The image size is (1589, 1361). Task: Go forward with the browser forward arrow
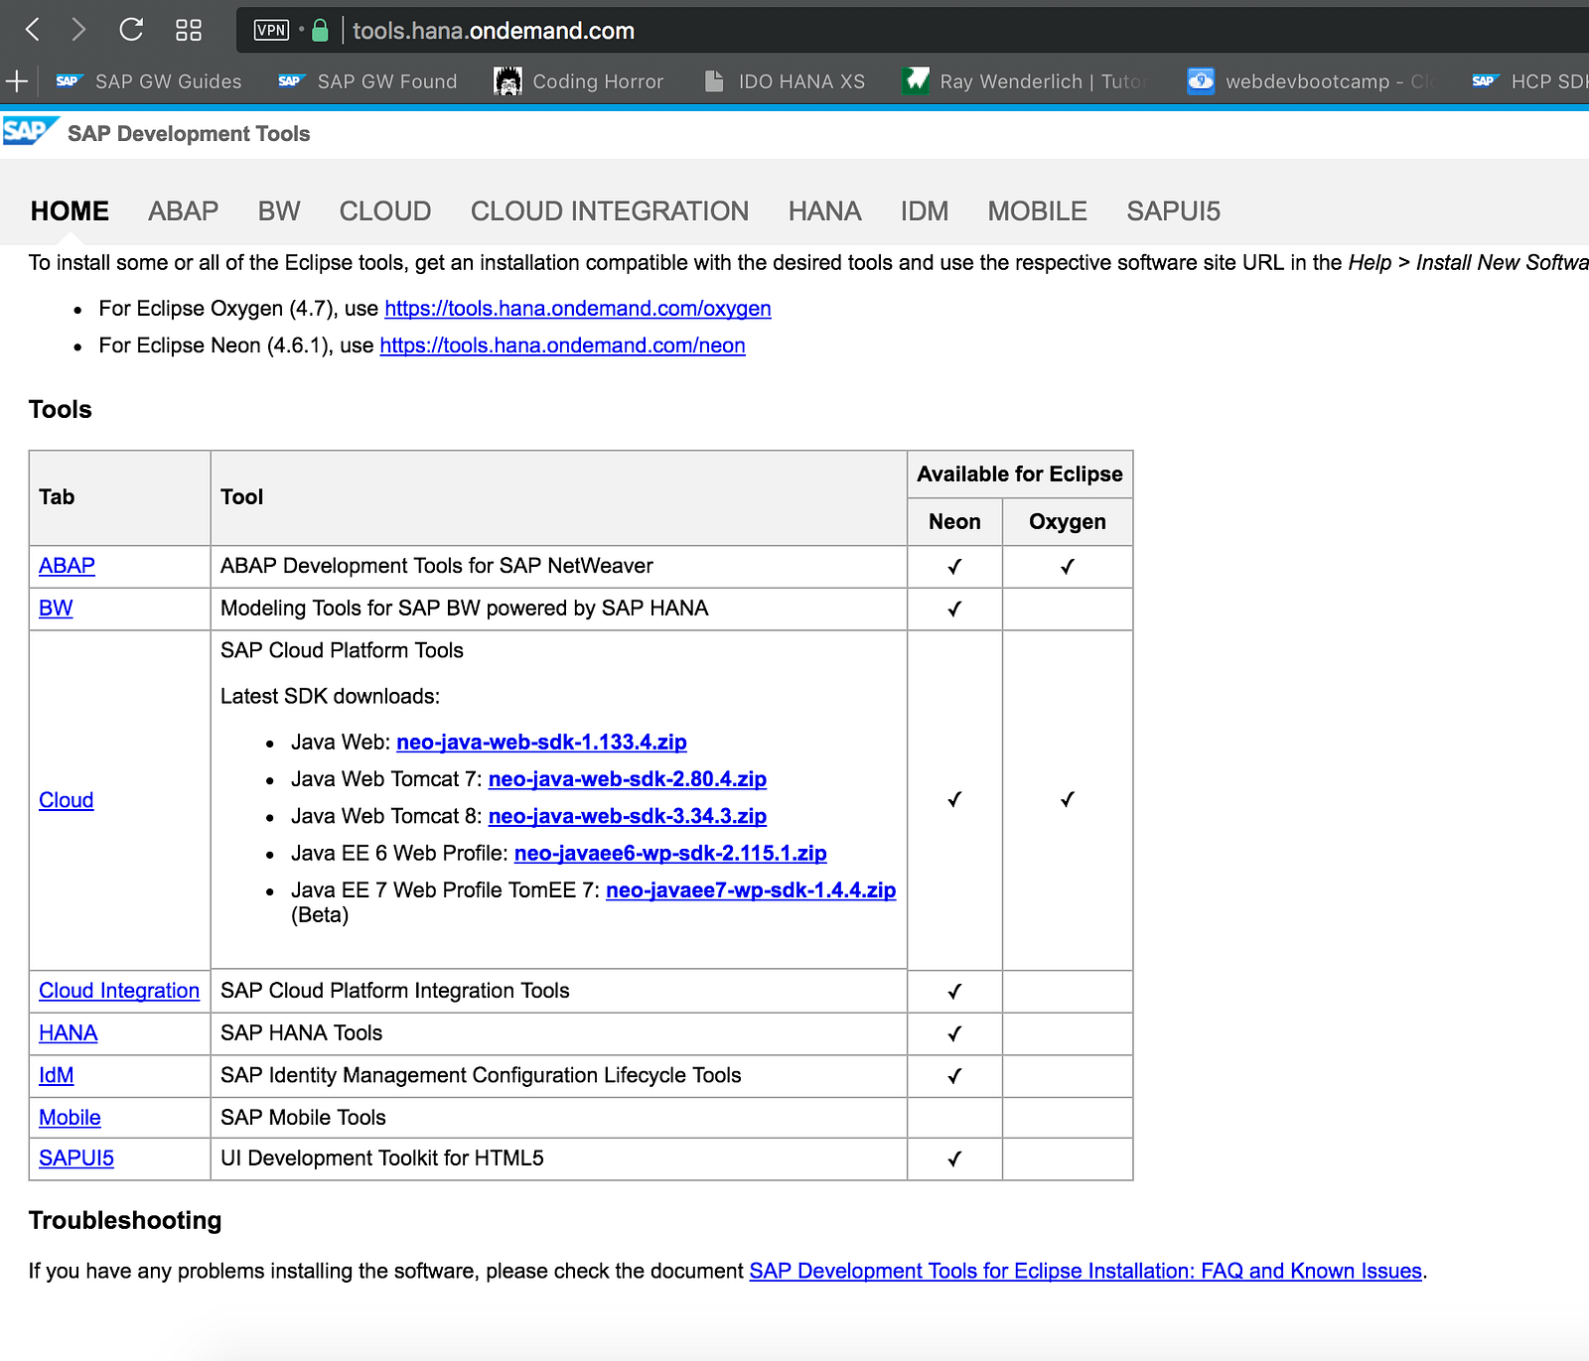coord(79,30)
